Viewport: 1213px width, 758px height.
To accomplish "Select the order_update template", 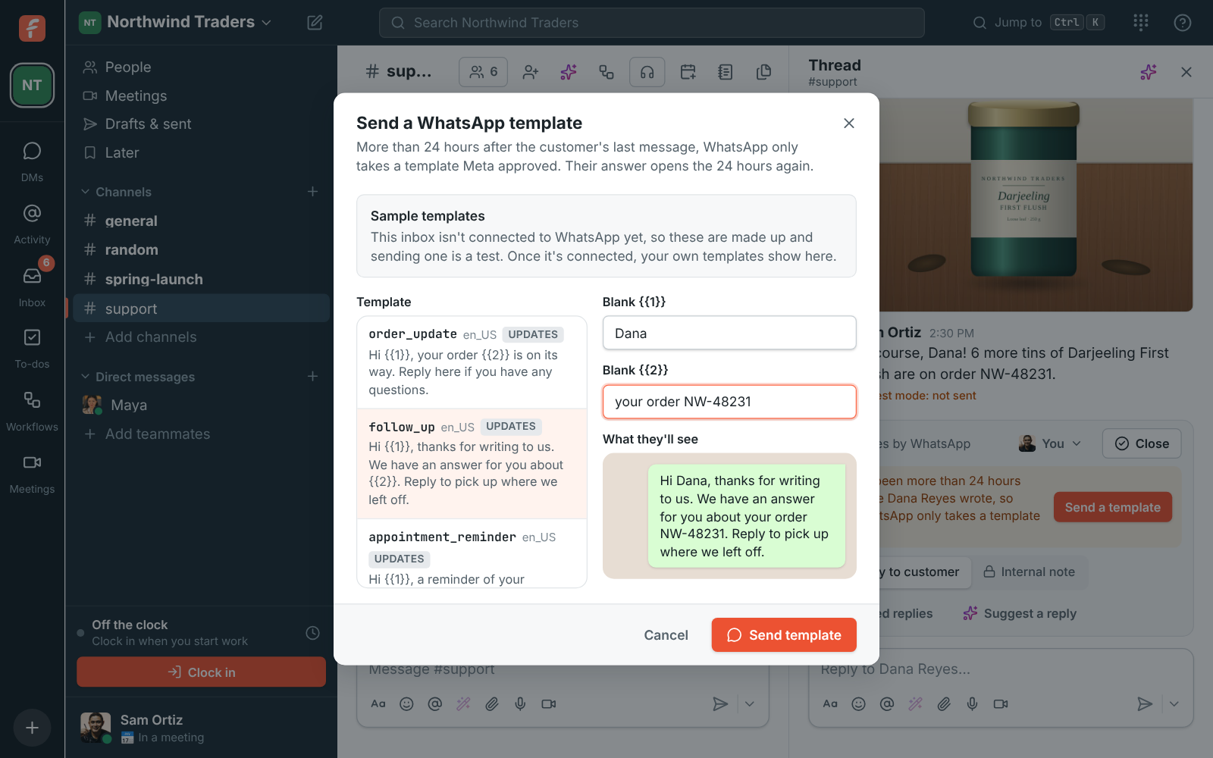I will coord(472,362).
